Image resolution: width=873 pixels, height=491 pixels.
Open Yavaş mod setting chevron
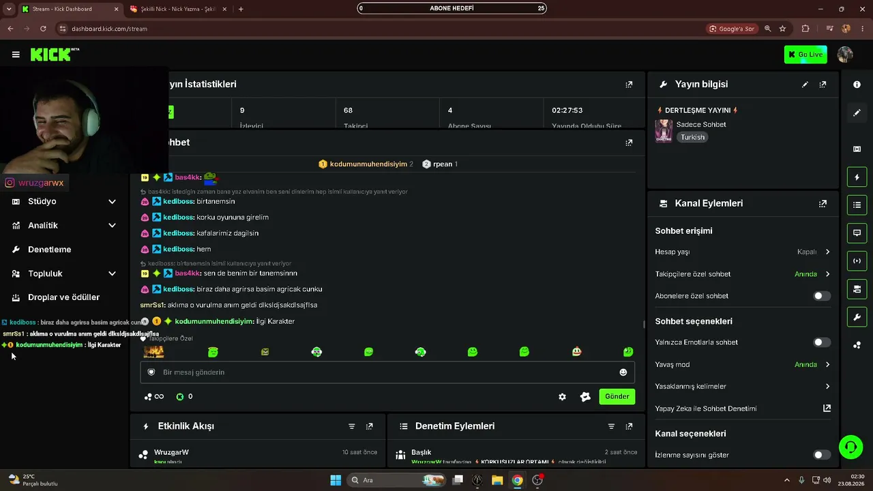pos(827,365)
